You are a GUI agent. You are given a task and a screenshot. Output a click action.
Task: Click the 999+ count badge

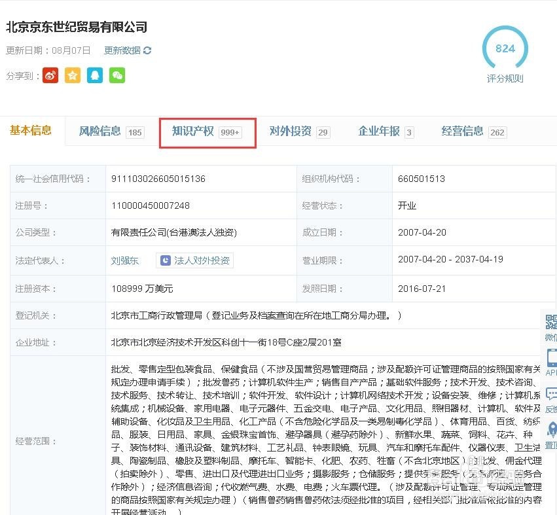(230, 132)
